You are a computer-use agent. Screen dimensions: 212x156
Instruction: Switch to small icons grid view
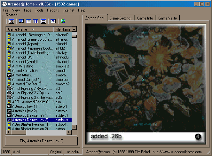(36, 21)
